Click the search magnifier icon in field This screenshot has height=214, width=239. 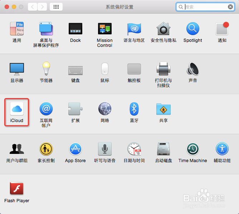pyautogui.click(x=181, y=7)
